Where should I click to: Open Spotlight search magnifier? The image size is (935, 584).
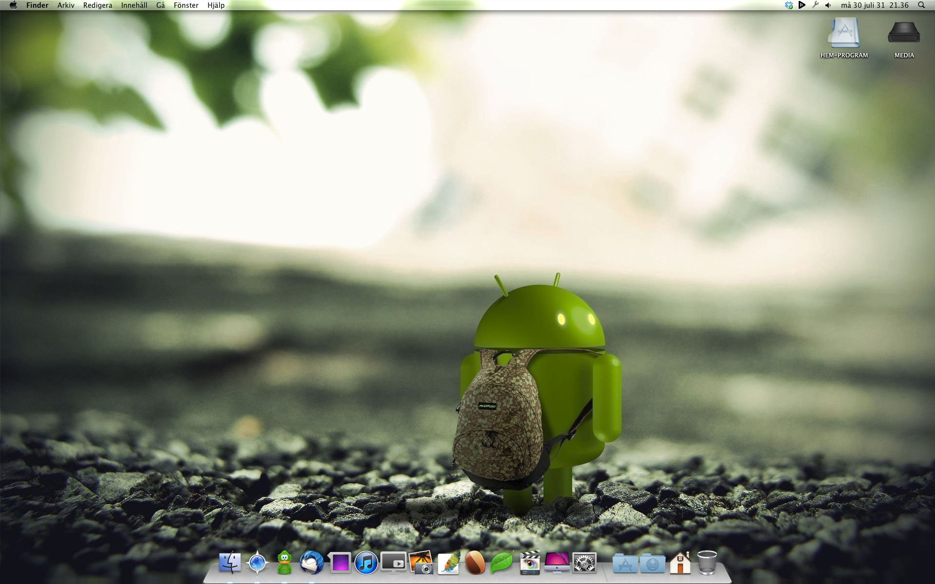pyautogui.click(x=921, y=5)
